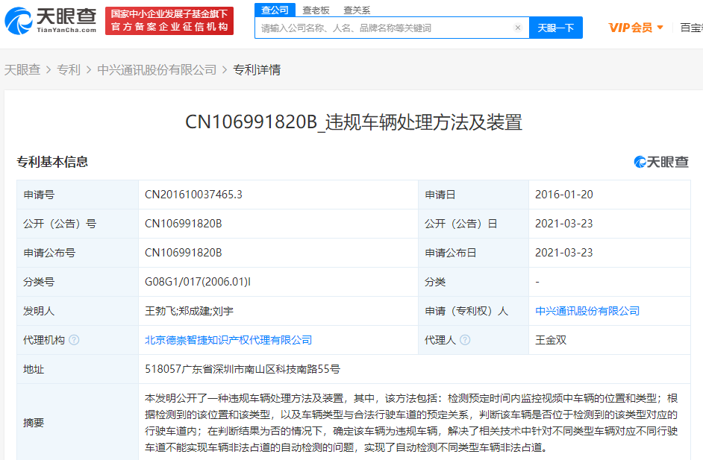Image resolution: width=703 pixels, height=460 pixels.
Task: Click the 申请(专利权)人 label cell
Action: pos(473,311)
